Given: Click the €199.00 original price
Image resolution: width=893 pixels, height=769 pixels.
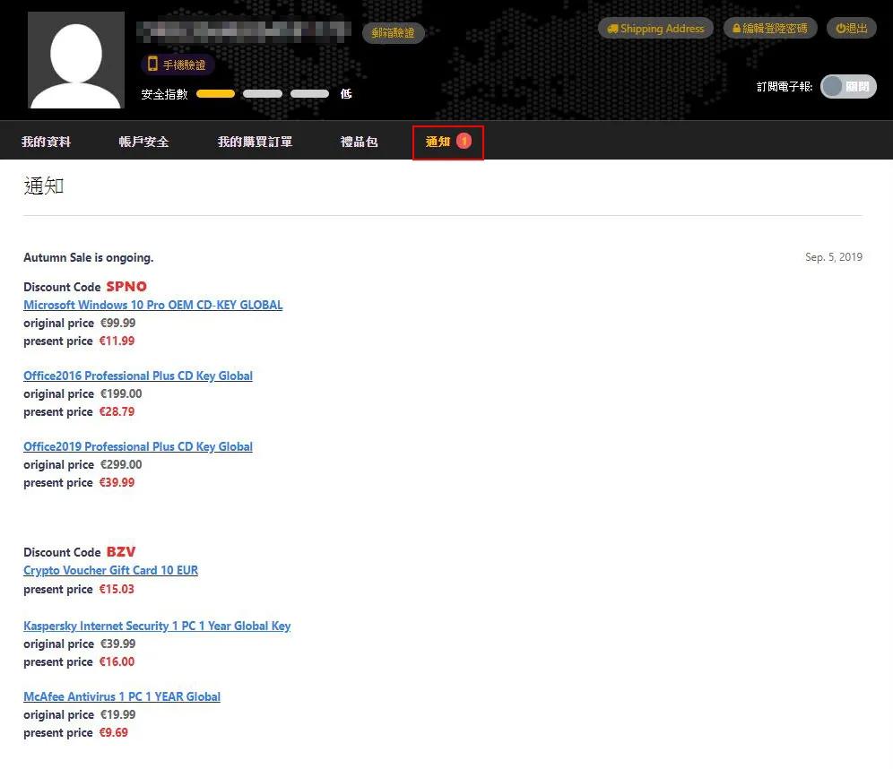Looking at the screenshot, I should point(121,393).
